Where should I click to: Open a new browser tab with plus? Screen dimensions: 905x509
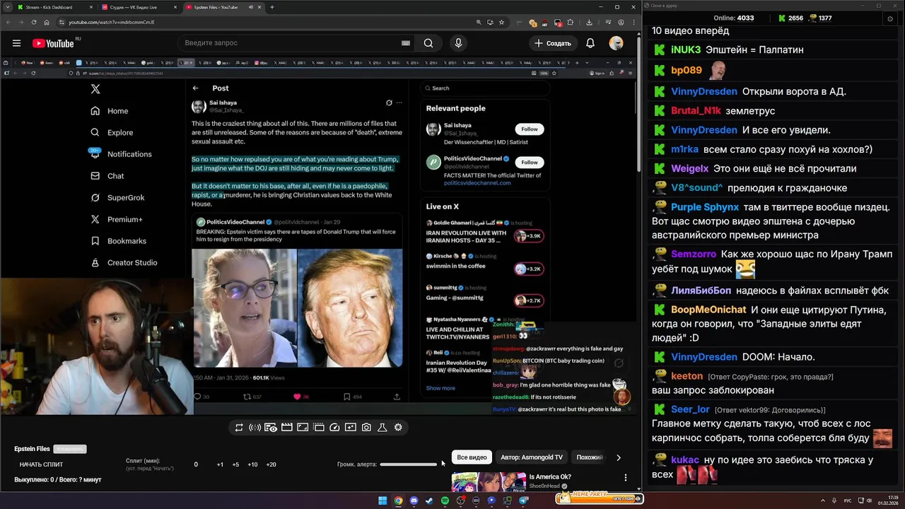coord(272,7)
